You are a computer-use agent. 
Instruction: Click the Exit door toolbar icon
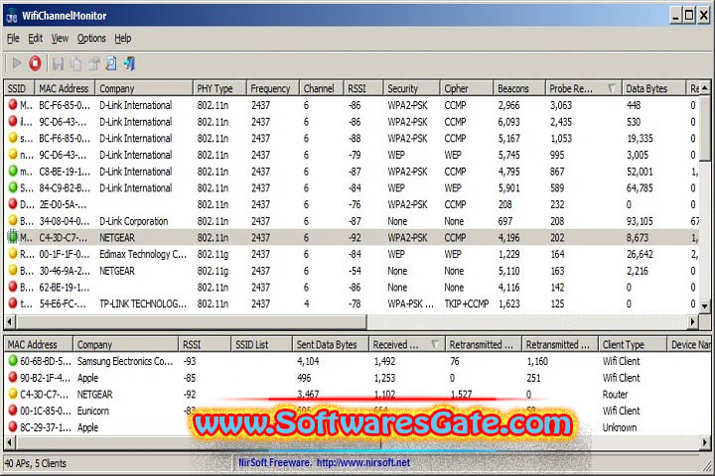pyautogui.click(x=129, y=63)
